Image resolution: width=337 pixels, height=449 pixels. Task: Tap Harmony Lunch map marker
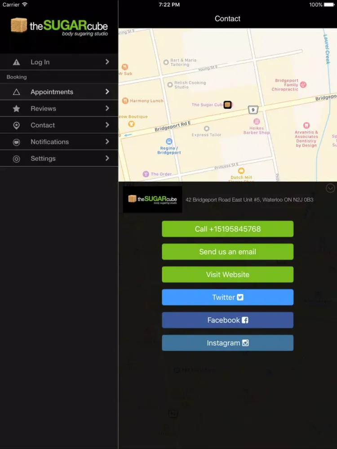point(125,101)
